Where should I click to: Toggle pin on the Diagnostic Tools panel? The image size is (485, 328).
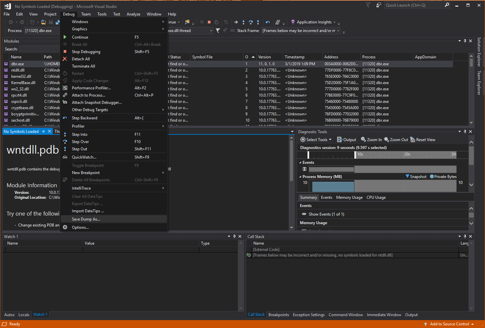[465, 132]
